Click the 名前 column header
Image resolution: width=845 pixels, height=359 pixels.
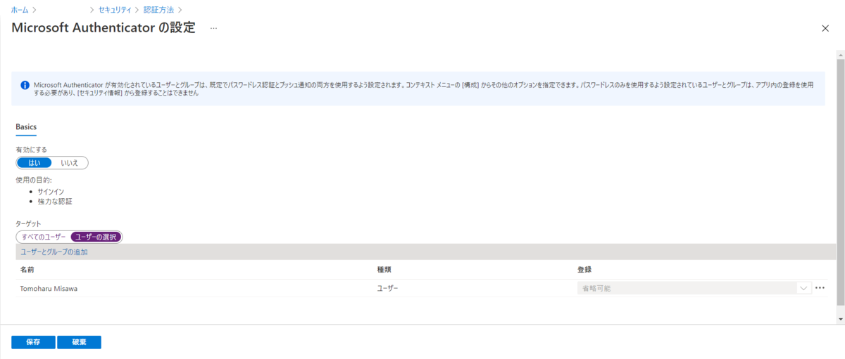[x=27, y=270]
